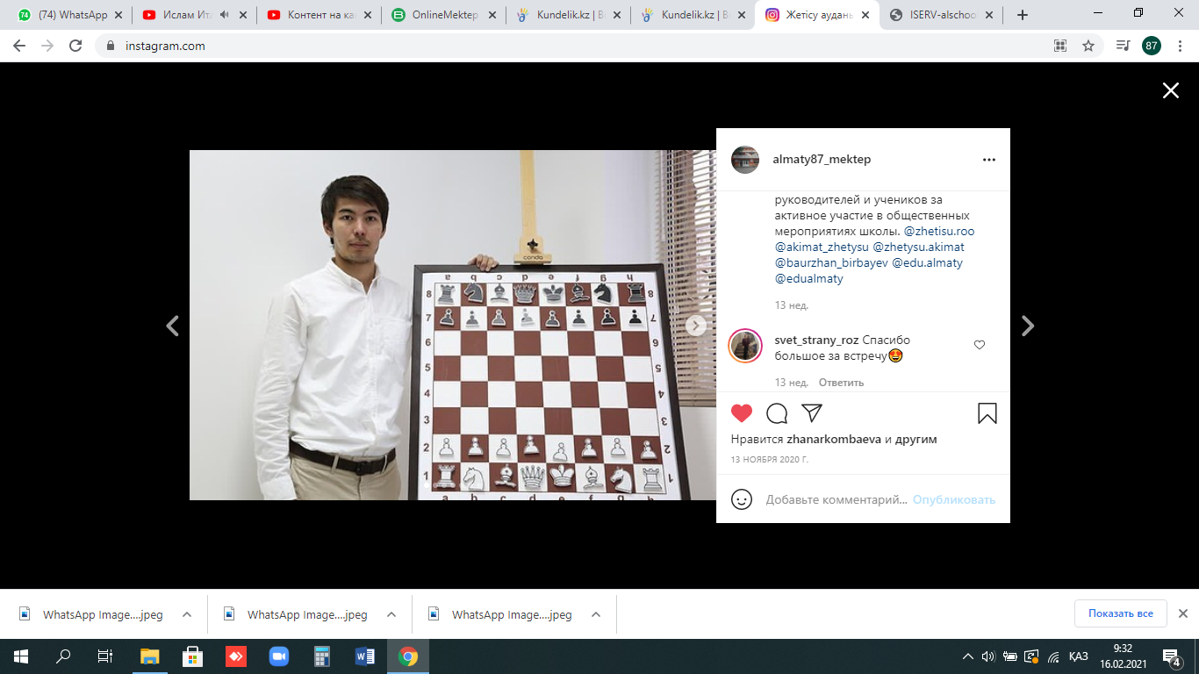Expand options chevron for first WhatsApp Image download
Screen dimensions: 1199x674
187,614
